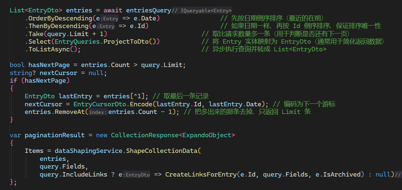Click the 'hasNextPage' variable in the bool declaration
Viewport: 402px width, 190px height.
coord(49,65)
